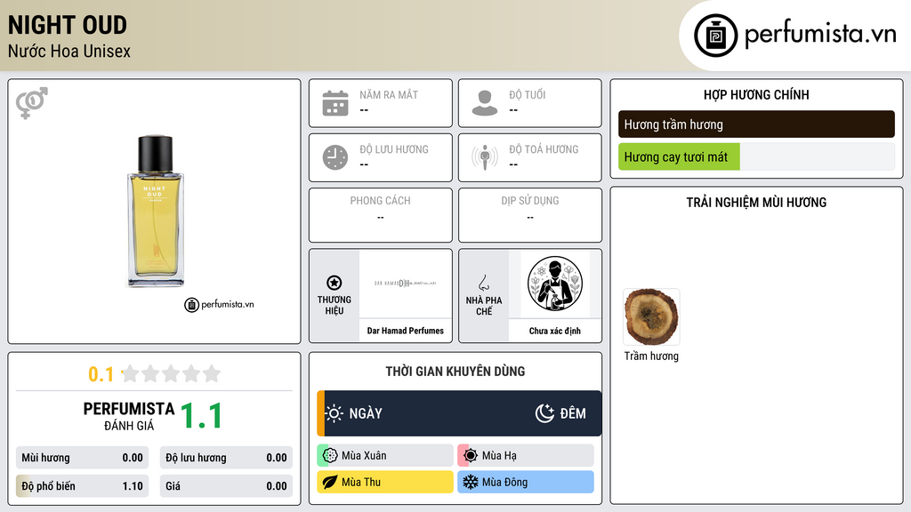Click the perfumer illustration image
The height and width of the screenshot is (512, 911).
(555, 284)
